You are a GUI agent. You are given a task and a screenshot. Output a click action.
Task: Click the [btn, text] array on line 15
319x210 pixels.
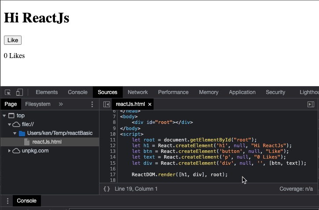click(285, 163)
